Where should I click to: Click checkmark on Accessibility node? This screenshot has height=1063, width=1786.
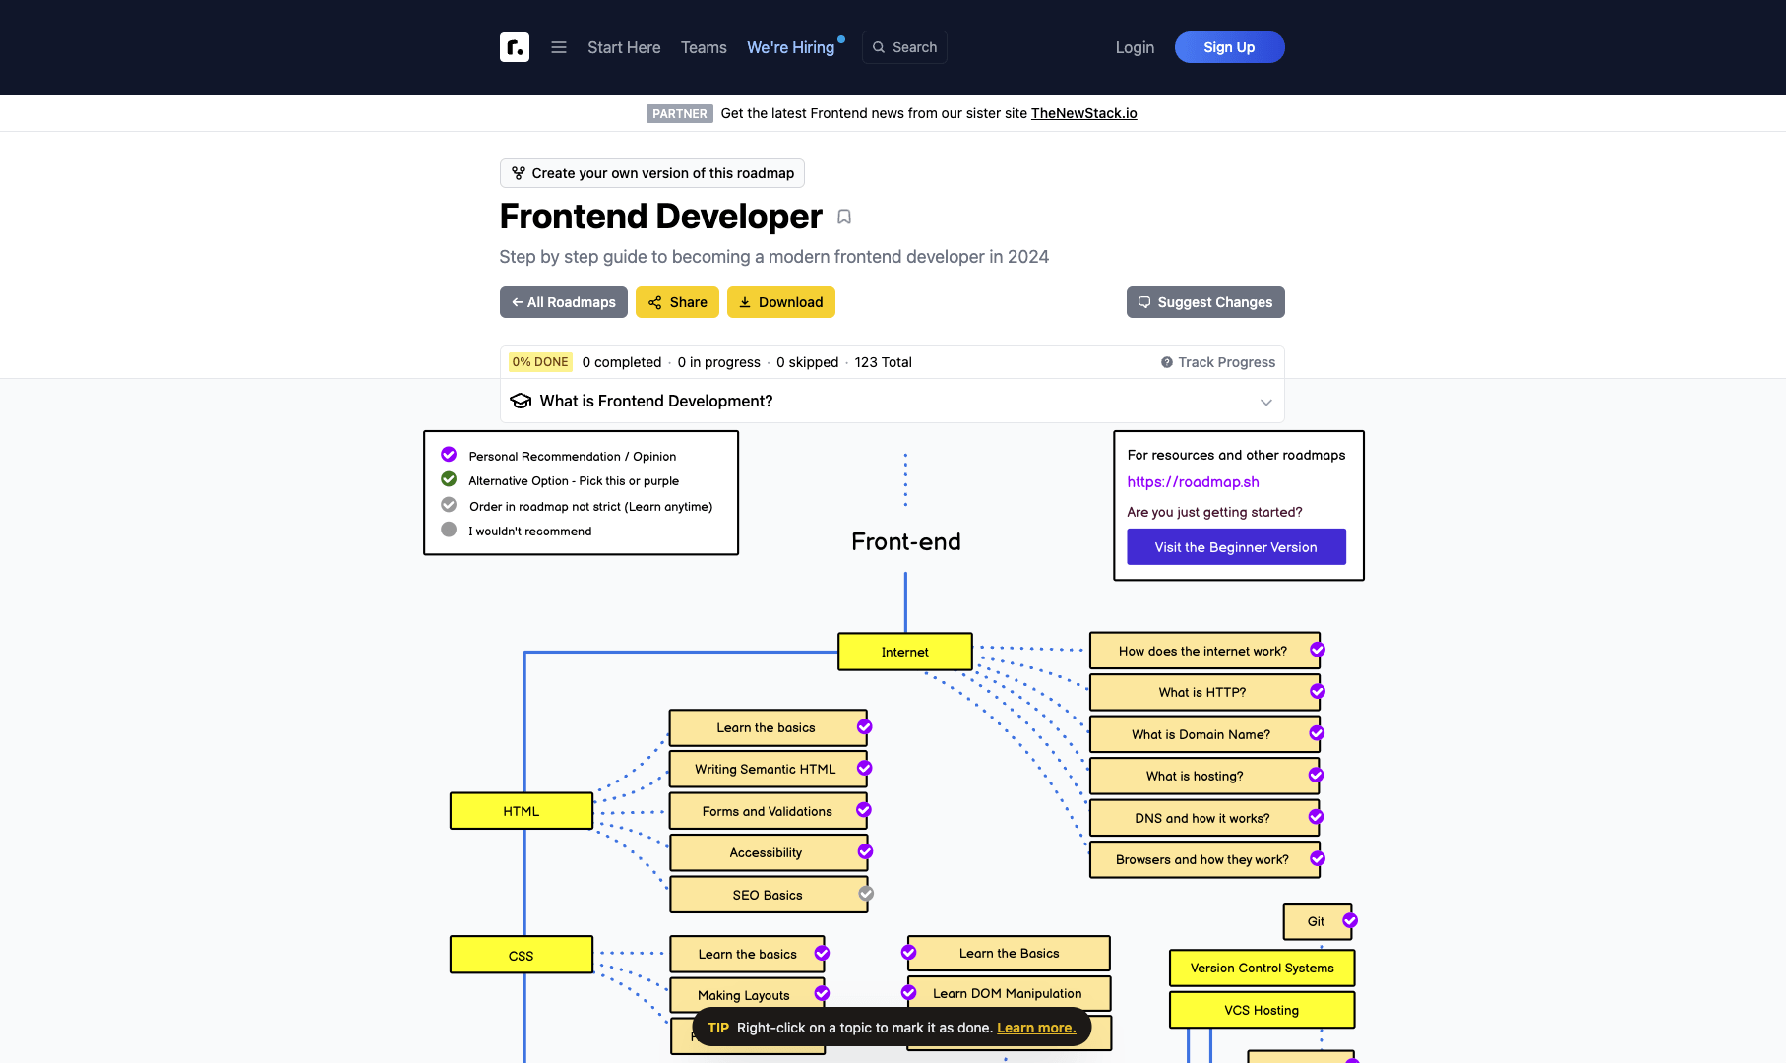pyautogui.click(x=865, y=852)
